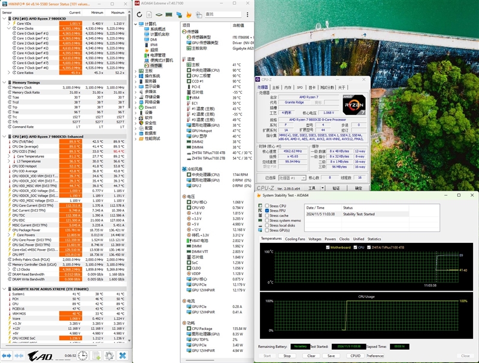This screenshot has width=479, height=363.
Task: Switch to the Powers tab
Action: pos(330,239)
